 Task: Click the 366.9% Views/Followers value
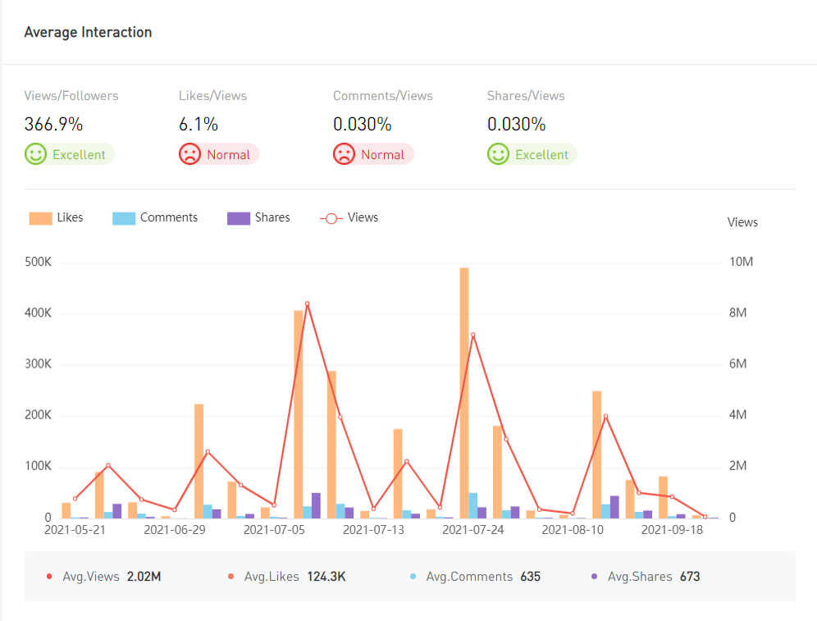pyautogui.click(x=53, y=125)
